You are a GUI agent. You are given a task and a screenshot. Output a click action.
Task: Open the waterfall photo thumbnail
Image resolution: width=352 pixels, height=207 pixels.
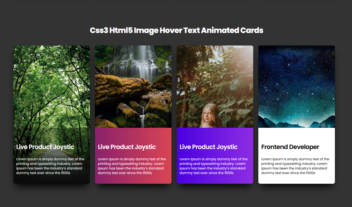tap(133, 87)
